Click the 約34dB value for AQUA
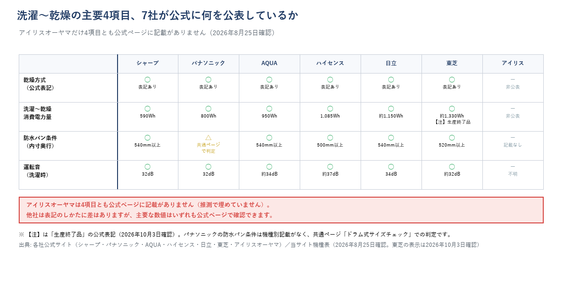 (x=269, y=174)
